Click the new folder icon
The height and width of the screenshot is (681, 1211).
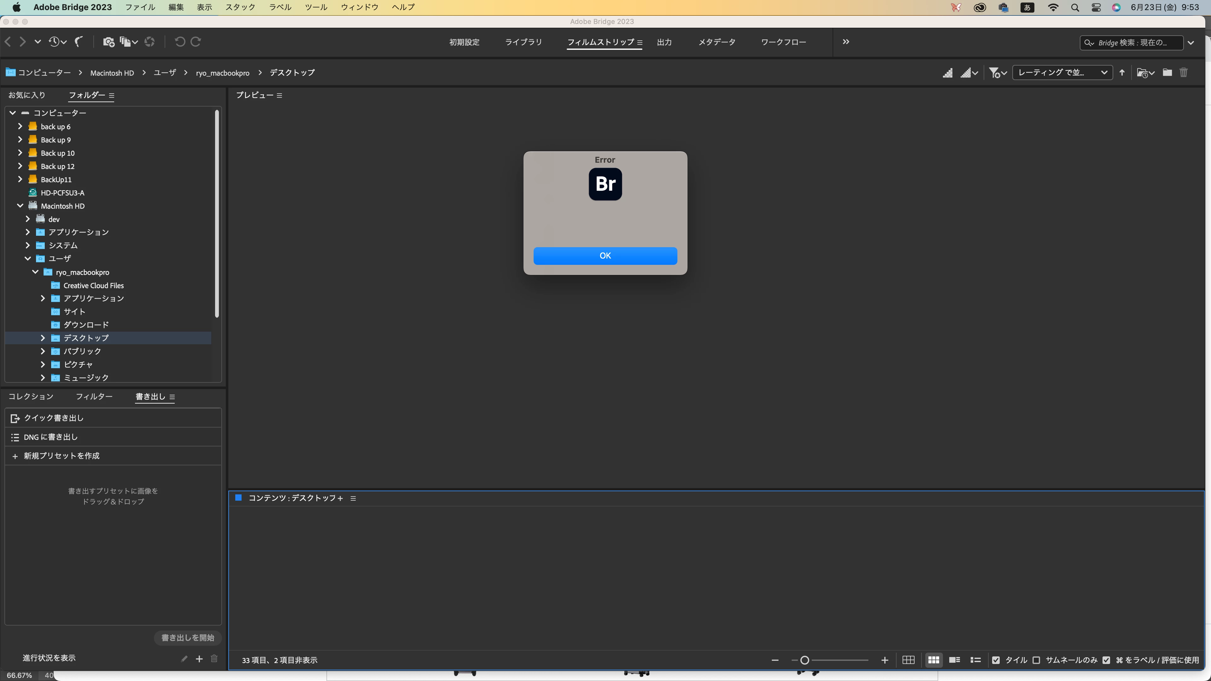pyautogui.click(x=1167, y=73)
